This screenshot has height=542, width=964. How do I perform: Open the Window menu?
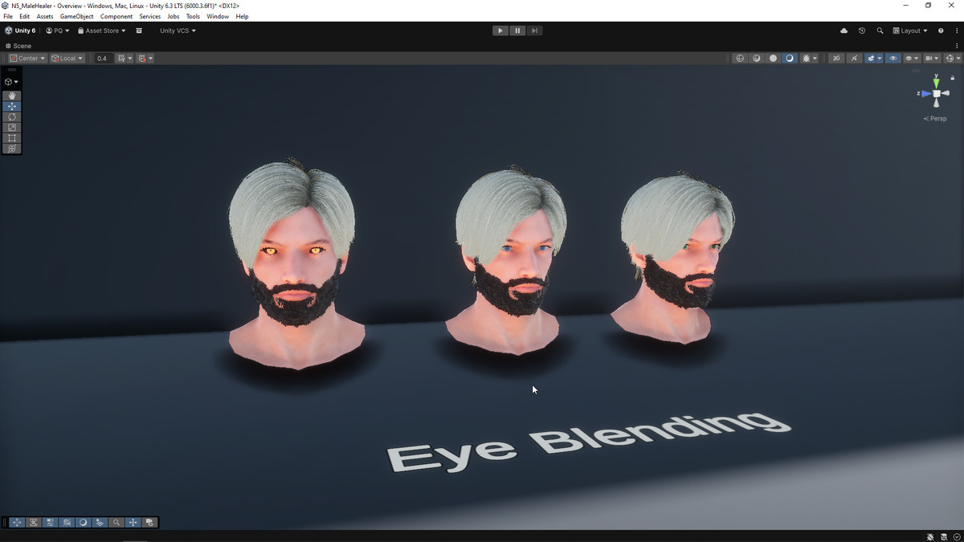coord(218,16)
